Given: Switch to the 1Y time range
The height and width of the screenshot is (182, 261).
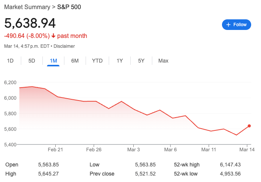Looking at the screenshot, I should click(119, 61).
